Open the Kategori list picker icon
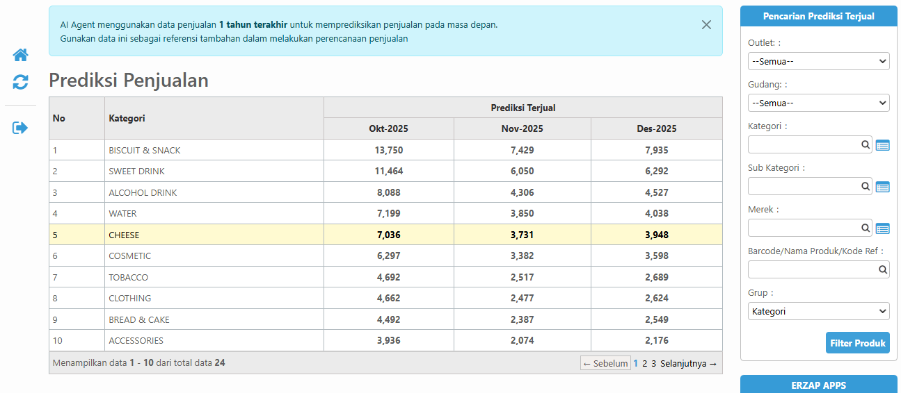 [x=882, y=145]
